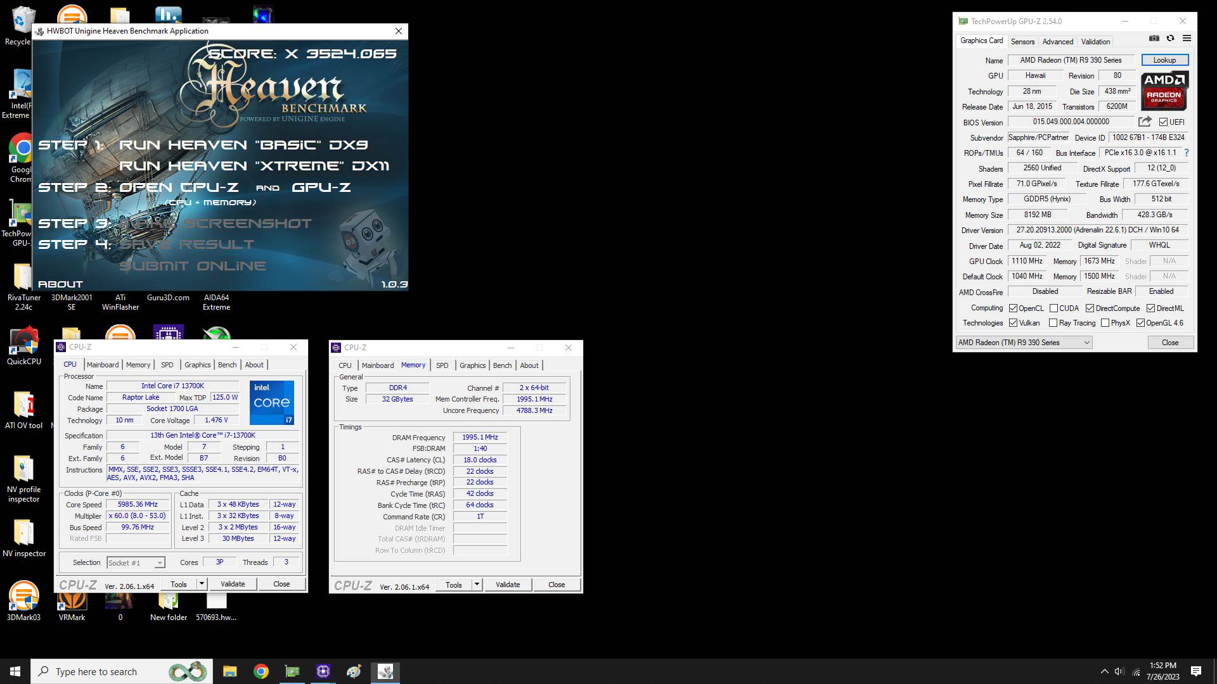Toggle DirectCompute checkbox
The width and height of the screenshot is (1217, 684).
click(x=1090, y=308)
